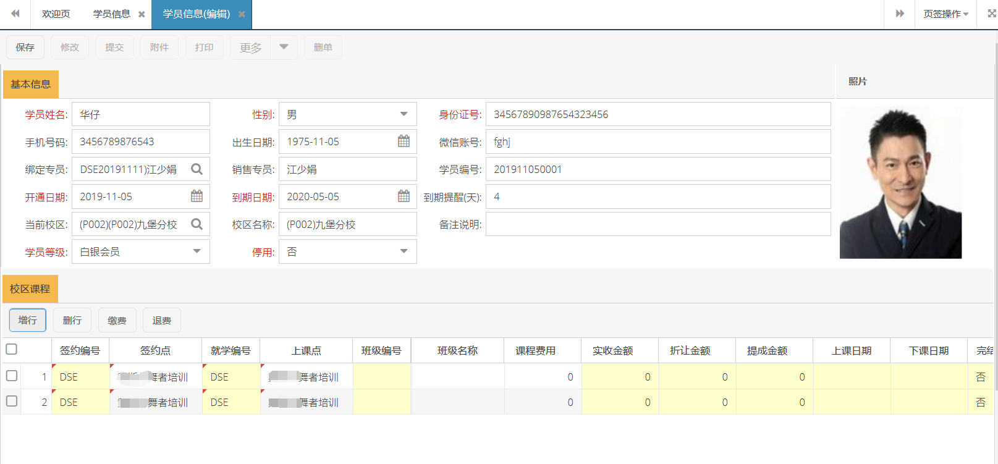This screenshot has width=998, height=464.
Task: Open the 页签操作 menu
Action: point(945,14)
